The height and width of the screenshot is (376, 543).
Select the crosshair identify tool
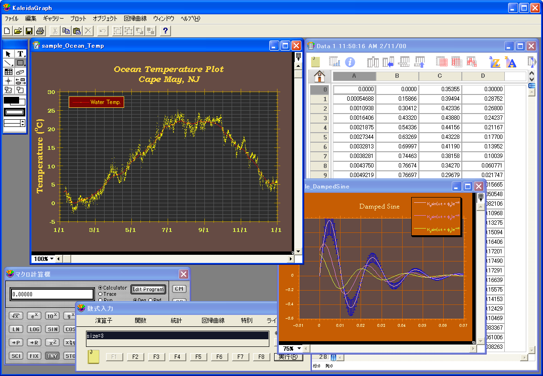8,81
